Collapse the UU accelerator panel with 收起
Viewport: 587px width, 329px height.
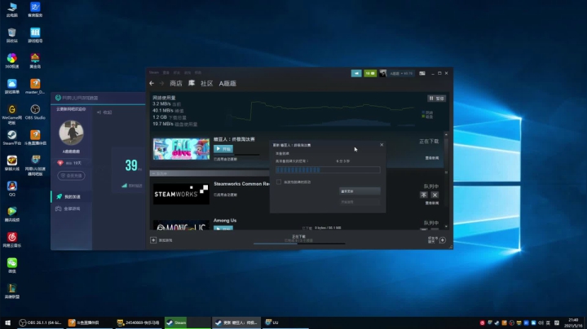pyautogui.click(x=104, y=112)
